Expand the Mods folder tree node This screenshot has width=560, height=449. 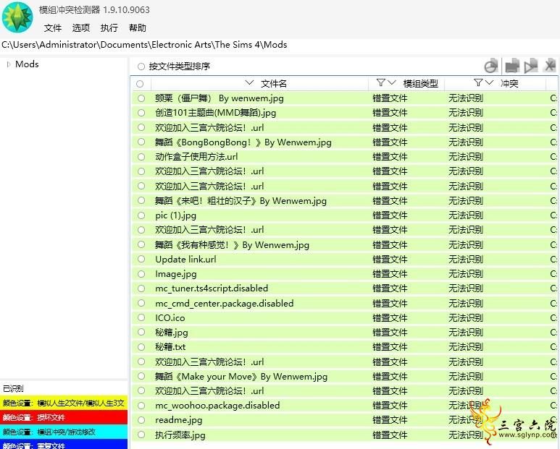point(9,64)
